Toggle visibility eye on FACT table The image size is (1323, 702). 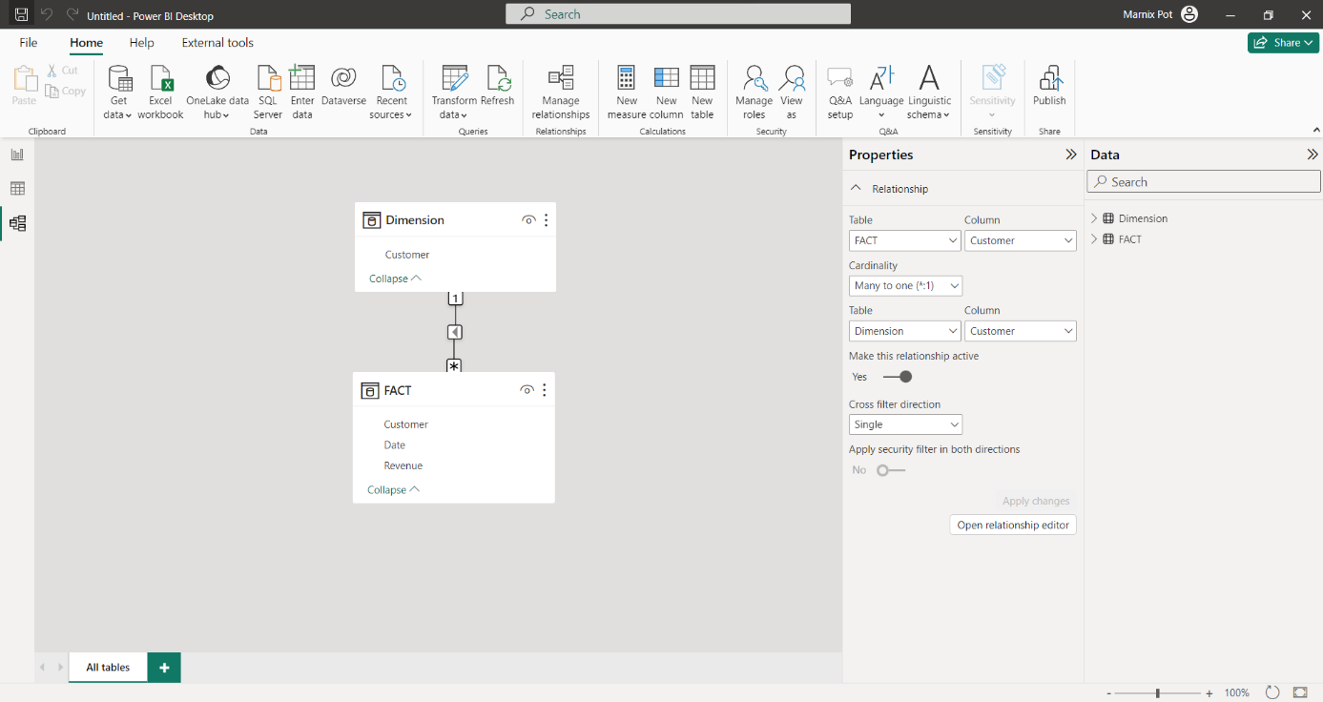pos(526,390)
